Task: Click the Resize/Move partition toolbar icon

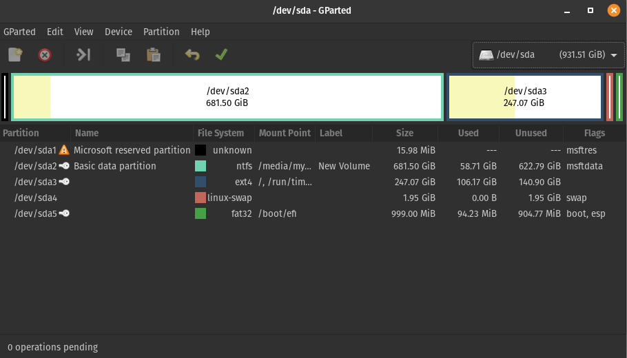Action: tap(83, 55)
